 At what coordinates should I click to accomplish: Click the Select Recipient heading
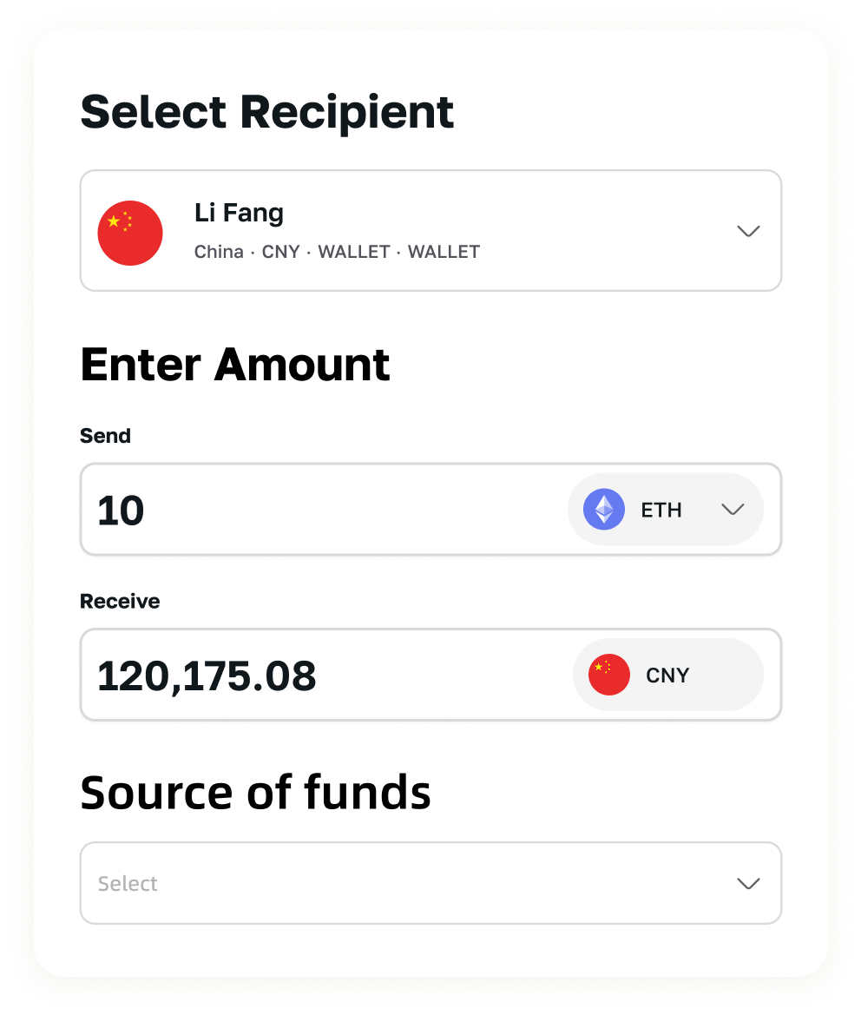(x=266, y=112)
